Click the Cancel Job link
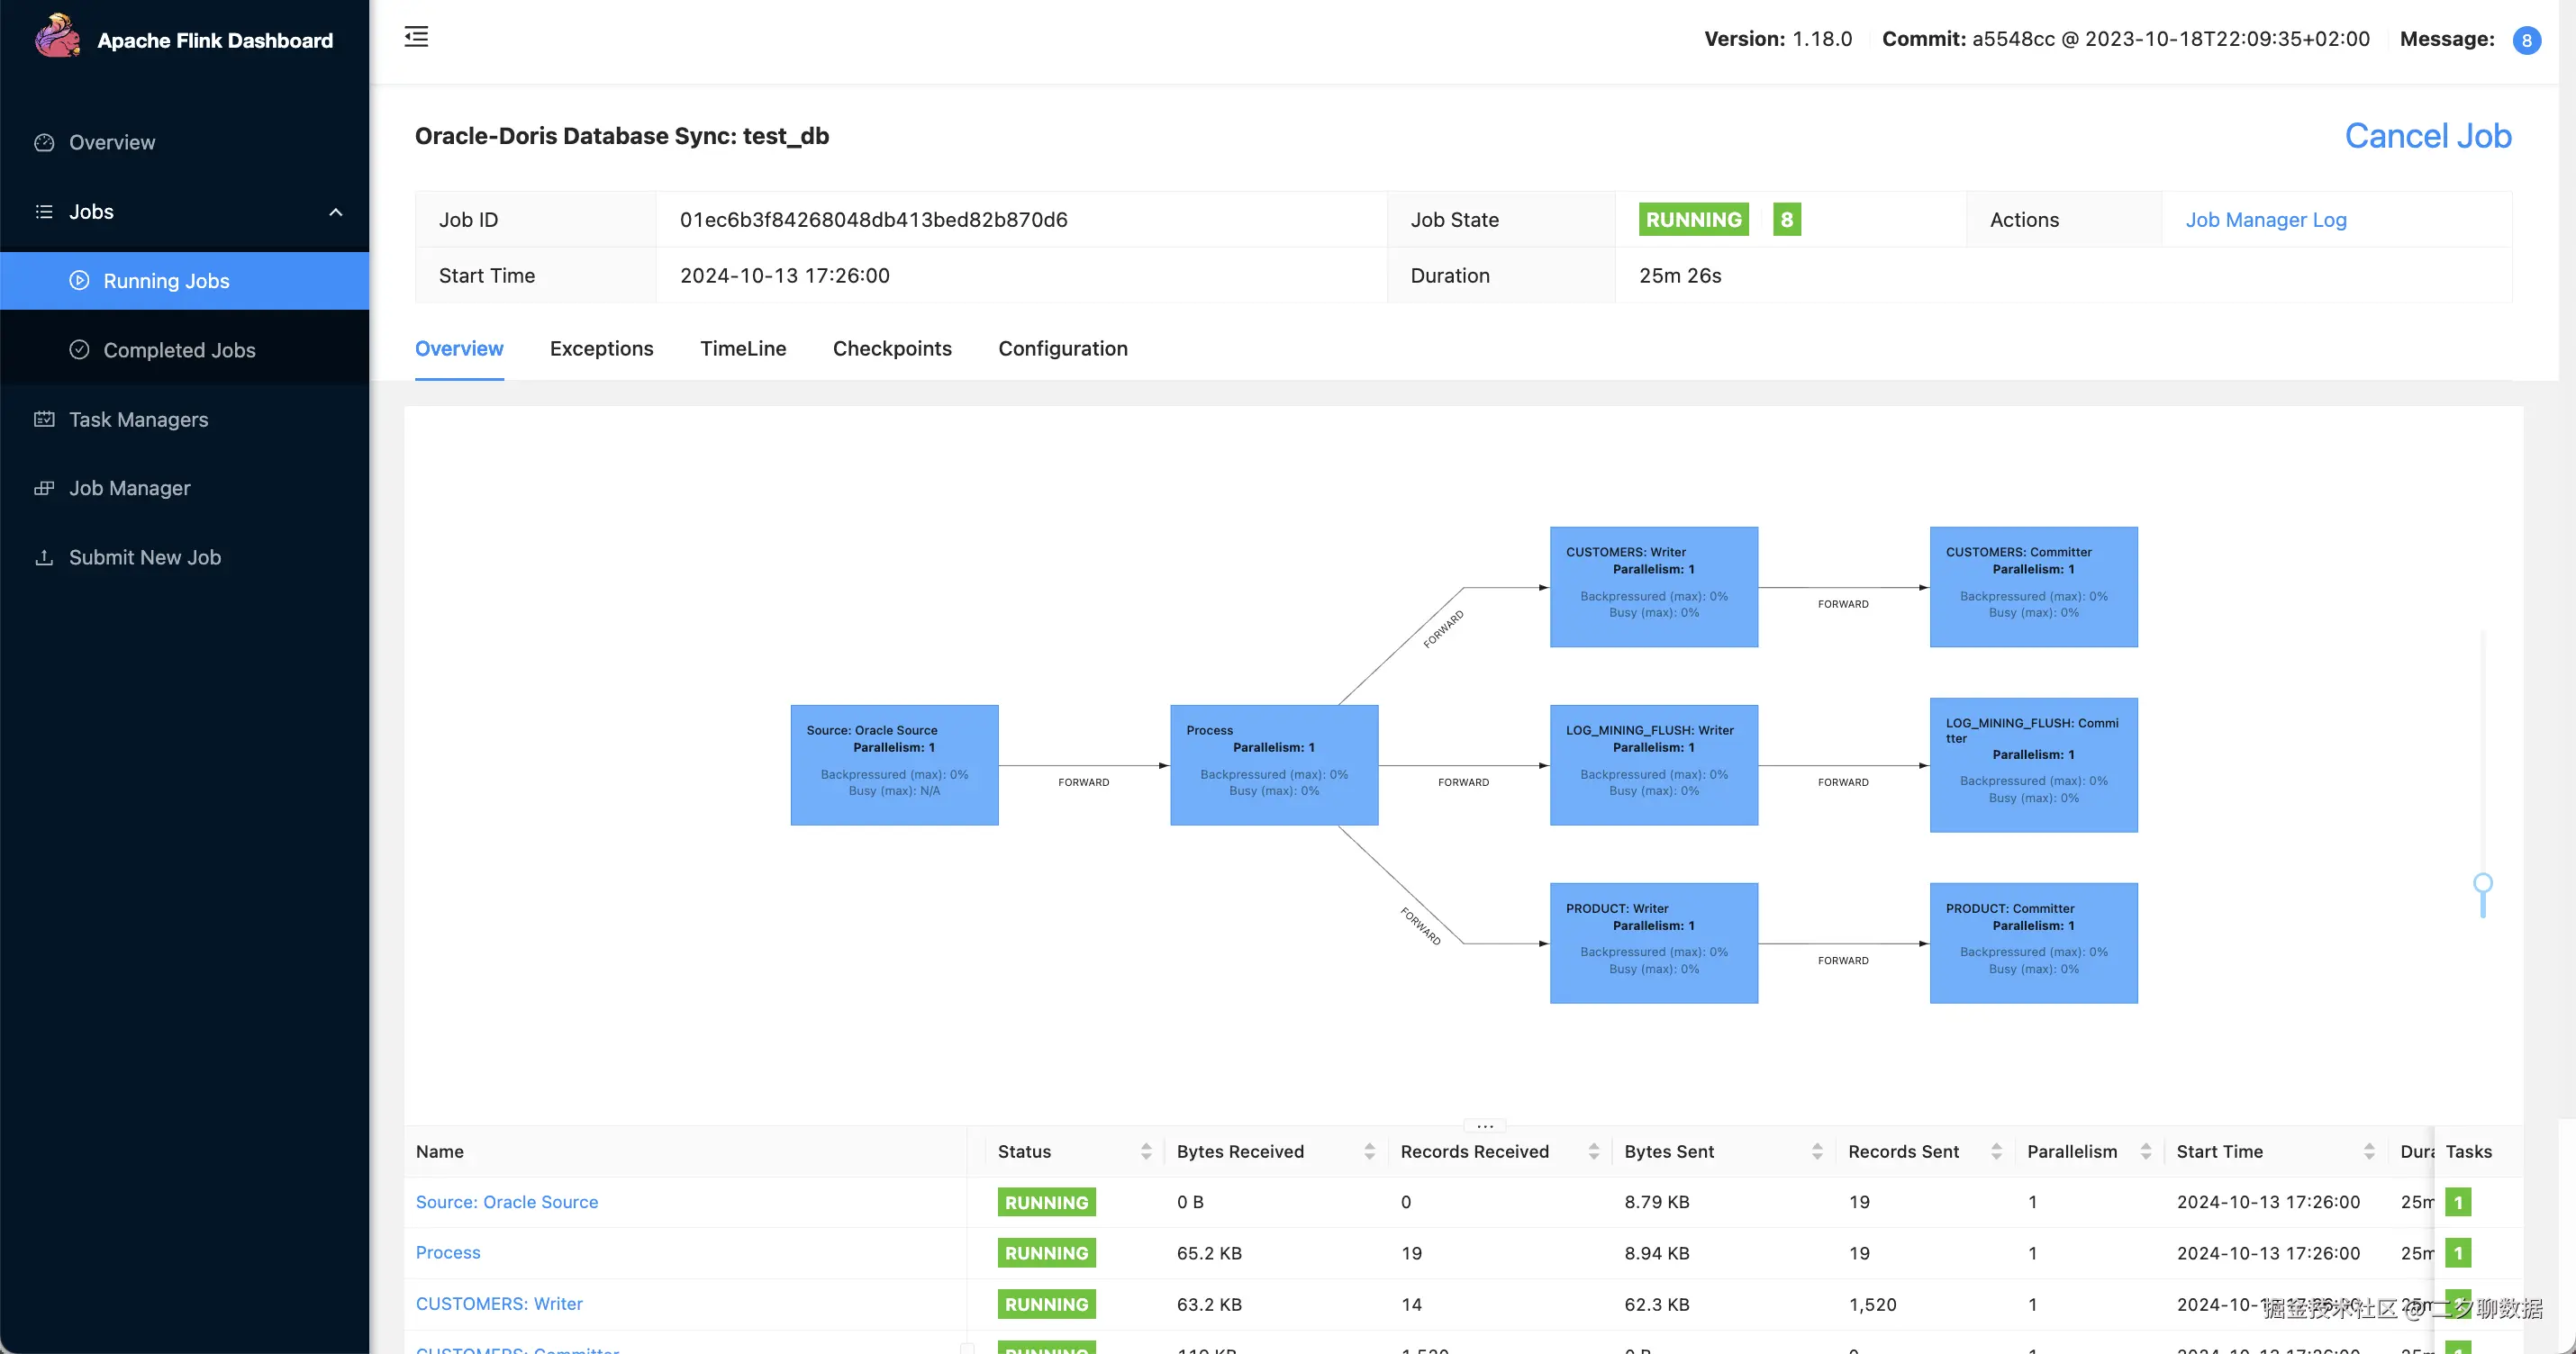The height and width of the screenshot is (1354, 2576). point(2427,136)
